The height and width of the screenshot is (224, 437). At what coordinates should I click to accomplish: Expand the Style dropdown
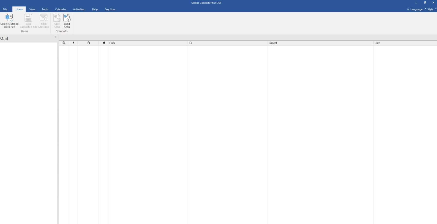tap(430, 9)
